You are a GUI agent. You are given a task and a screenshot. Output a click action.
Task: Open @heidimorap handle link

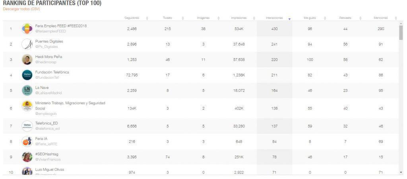[x=46, y=62]
